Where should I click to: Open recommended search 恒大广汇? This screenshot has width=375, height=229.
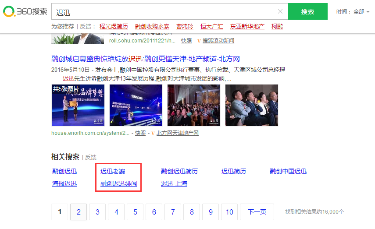pyautogui.click(x=212, y=26)
